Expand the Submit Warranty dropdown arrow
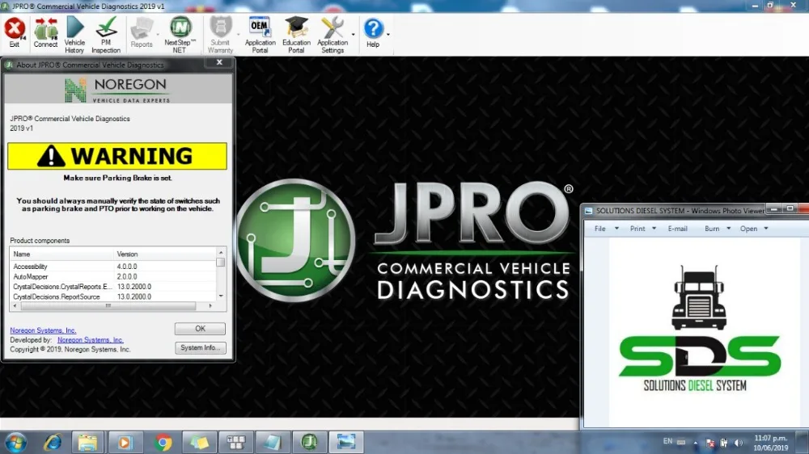The image size is (809, 454). (x=239, y=35)
